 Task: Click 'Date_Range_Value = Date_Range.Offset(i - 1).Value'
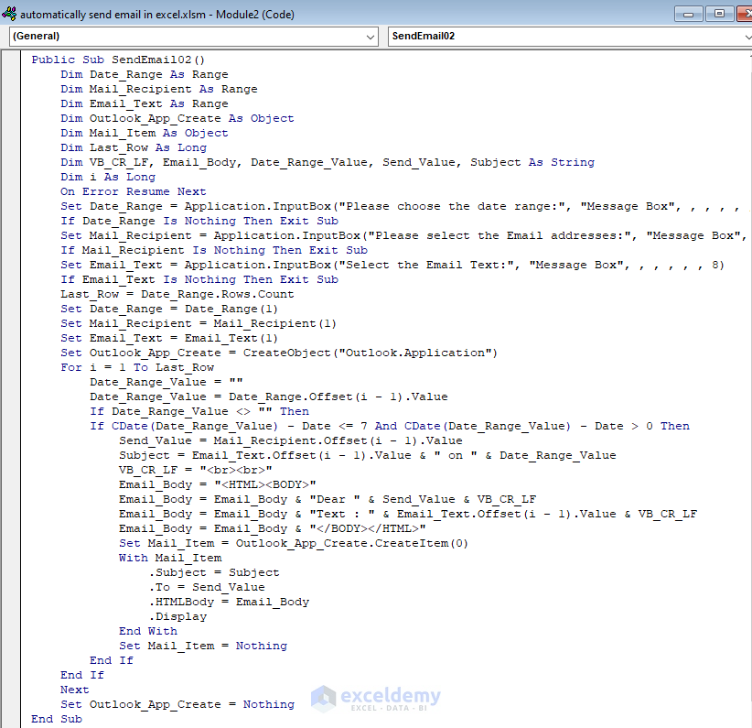(269, 397)
